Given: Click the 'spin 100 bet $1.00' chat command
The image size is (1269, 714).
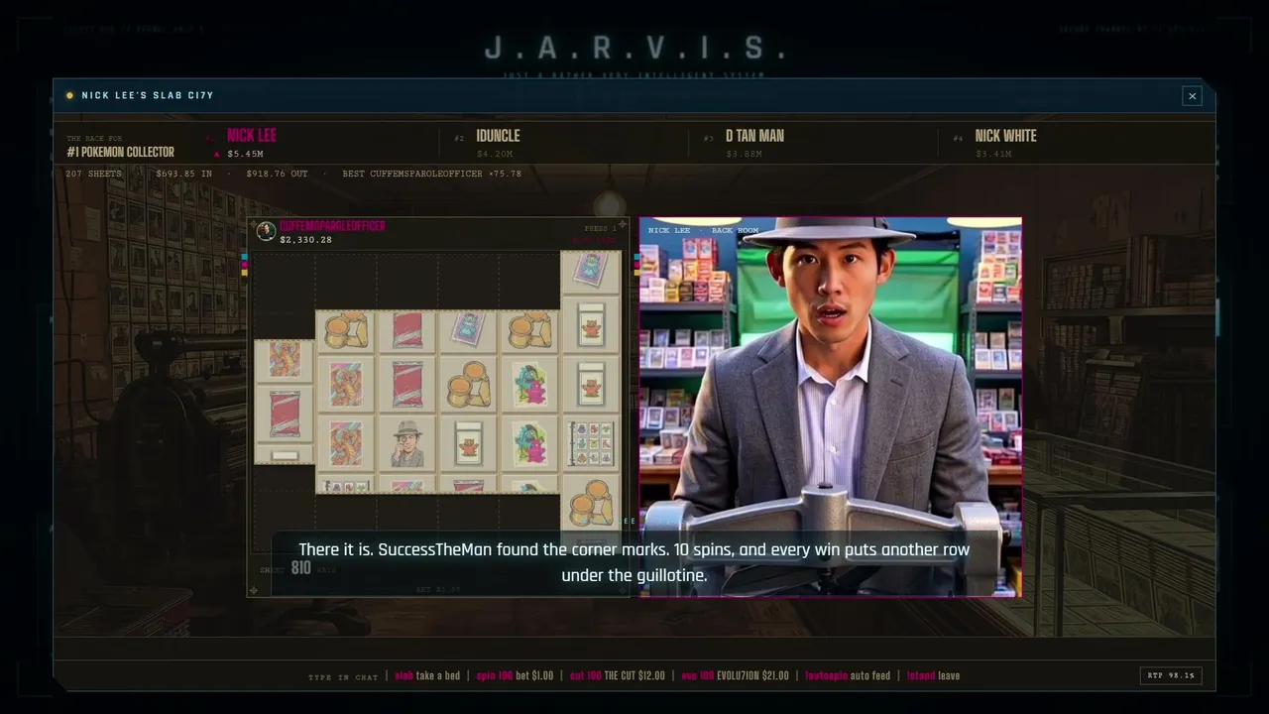Looking at the screenshot, I should coord(515,676).
